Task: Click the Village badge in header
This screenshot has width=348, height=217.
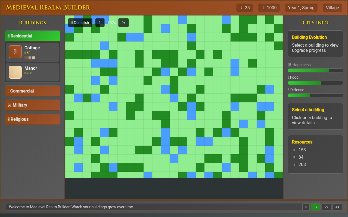Action: (x=332, y=8)
